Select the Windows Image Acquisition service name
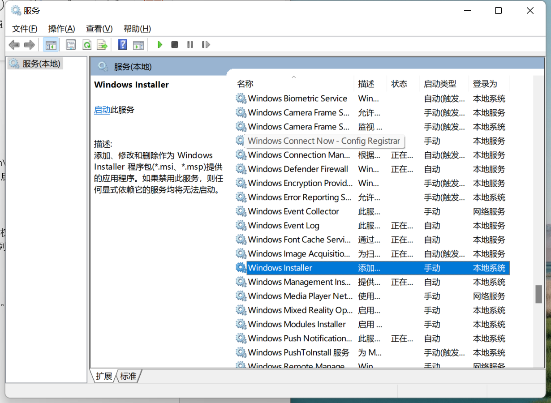Viewport: 551px width, 403px height. [x=299, y=253]
